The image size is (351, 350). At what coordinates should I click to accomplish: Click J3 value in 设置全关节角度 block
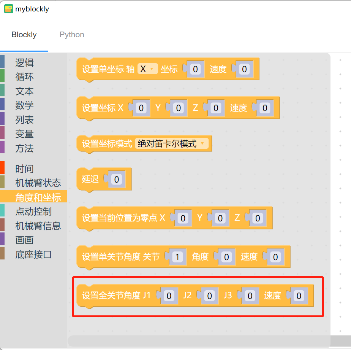250,296
